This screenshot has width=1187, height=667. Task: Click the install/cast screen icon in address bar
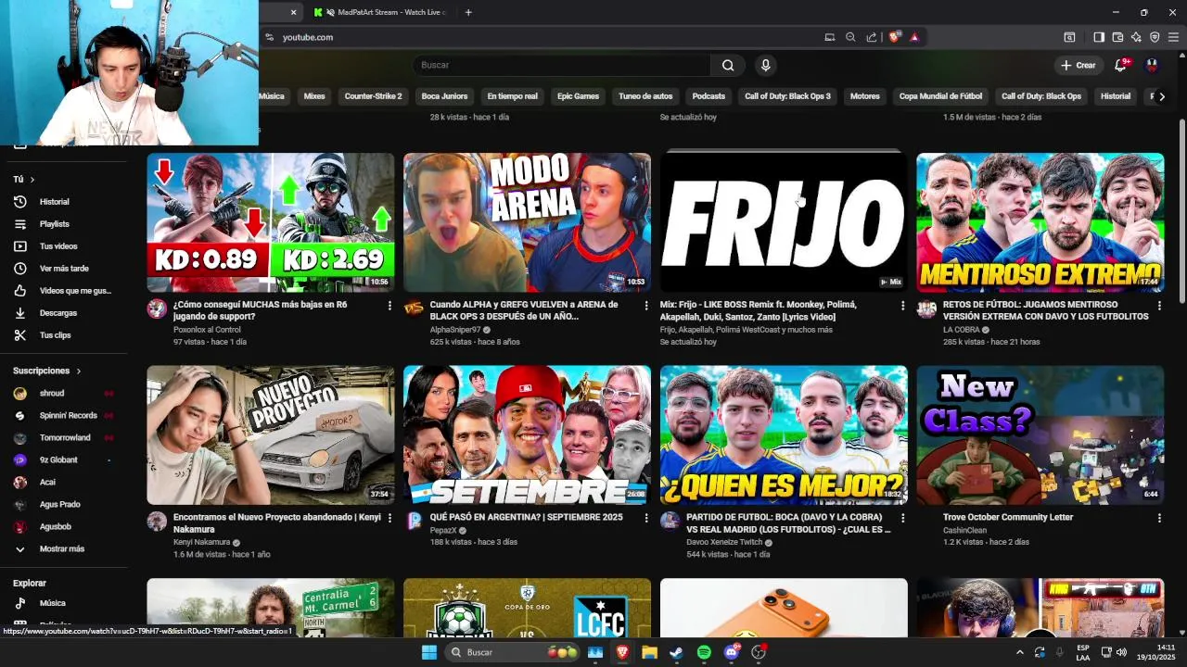(x=829, y=37)
